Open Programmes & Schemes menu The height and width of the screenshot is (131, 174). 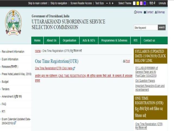114,40
